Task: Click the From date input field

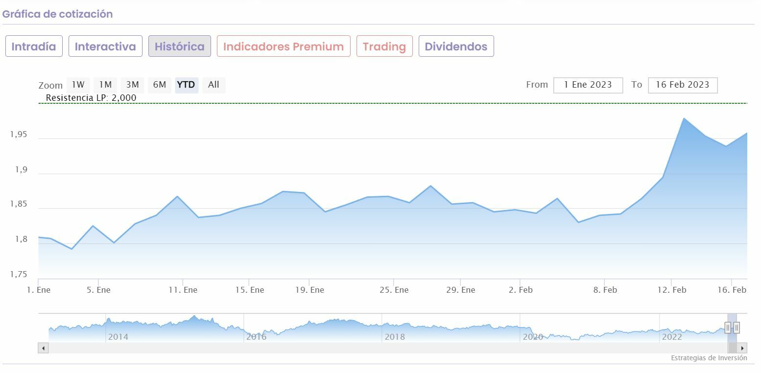Action: (x=588, y=85)
